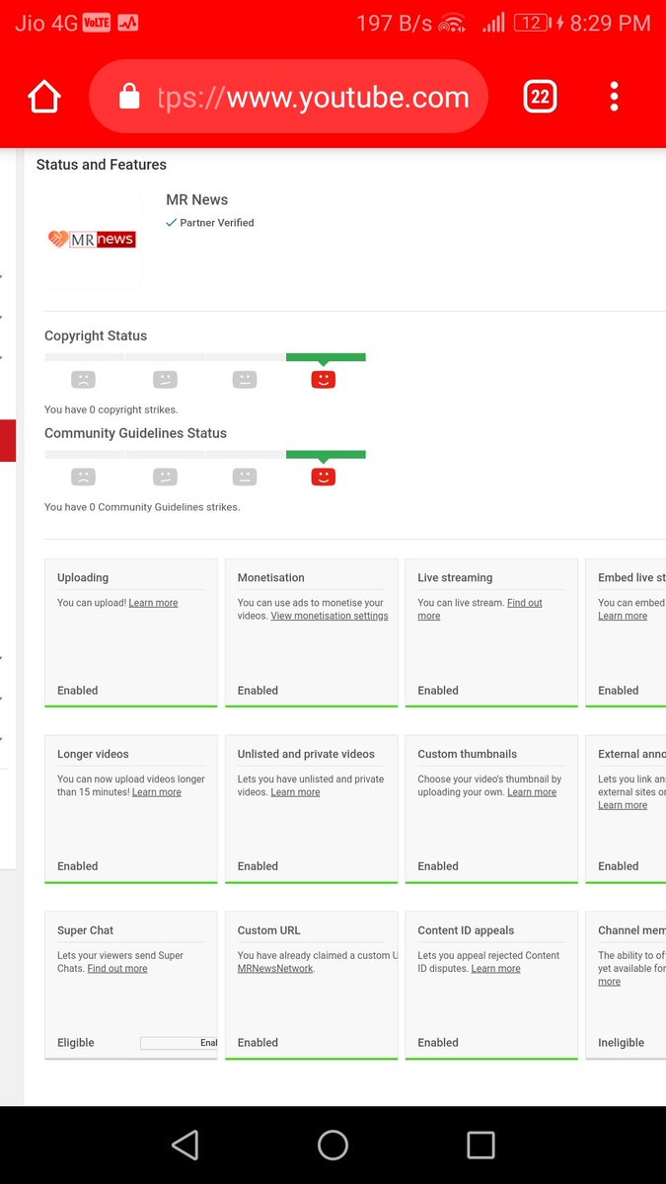Screen dimensions: 666x1184
Task: Open the tab switcher showing 22 tabs
Action: tap(540, 97)
